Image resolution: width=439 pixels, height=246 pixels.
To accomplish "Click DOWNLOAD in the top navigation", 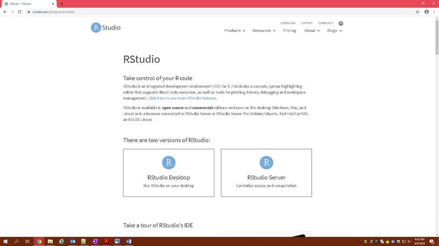I will coord(288,23).
